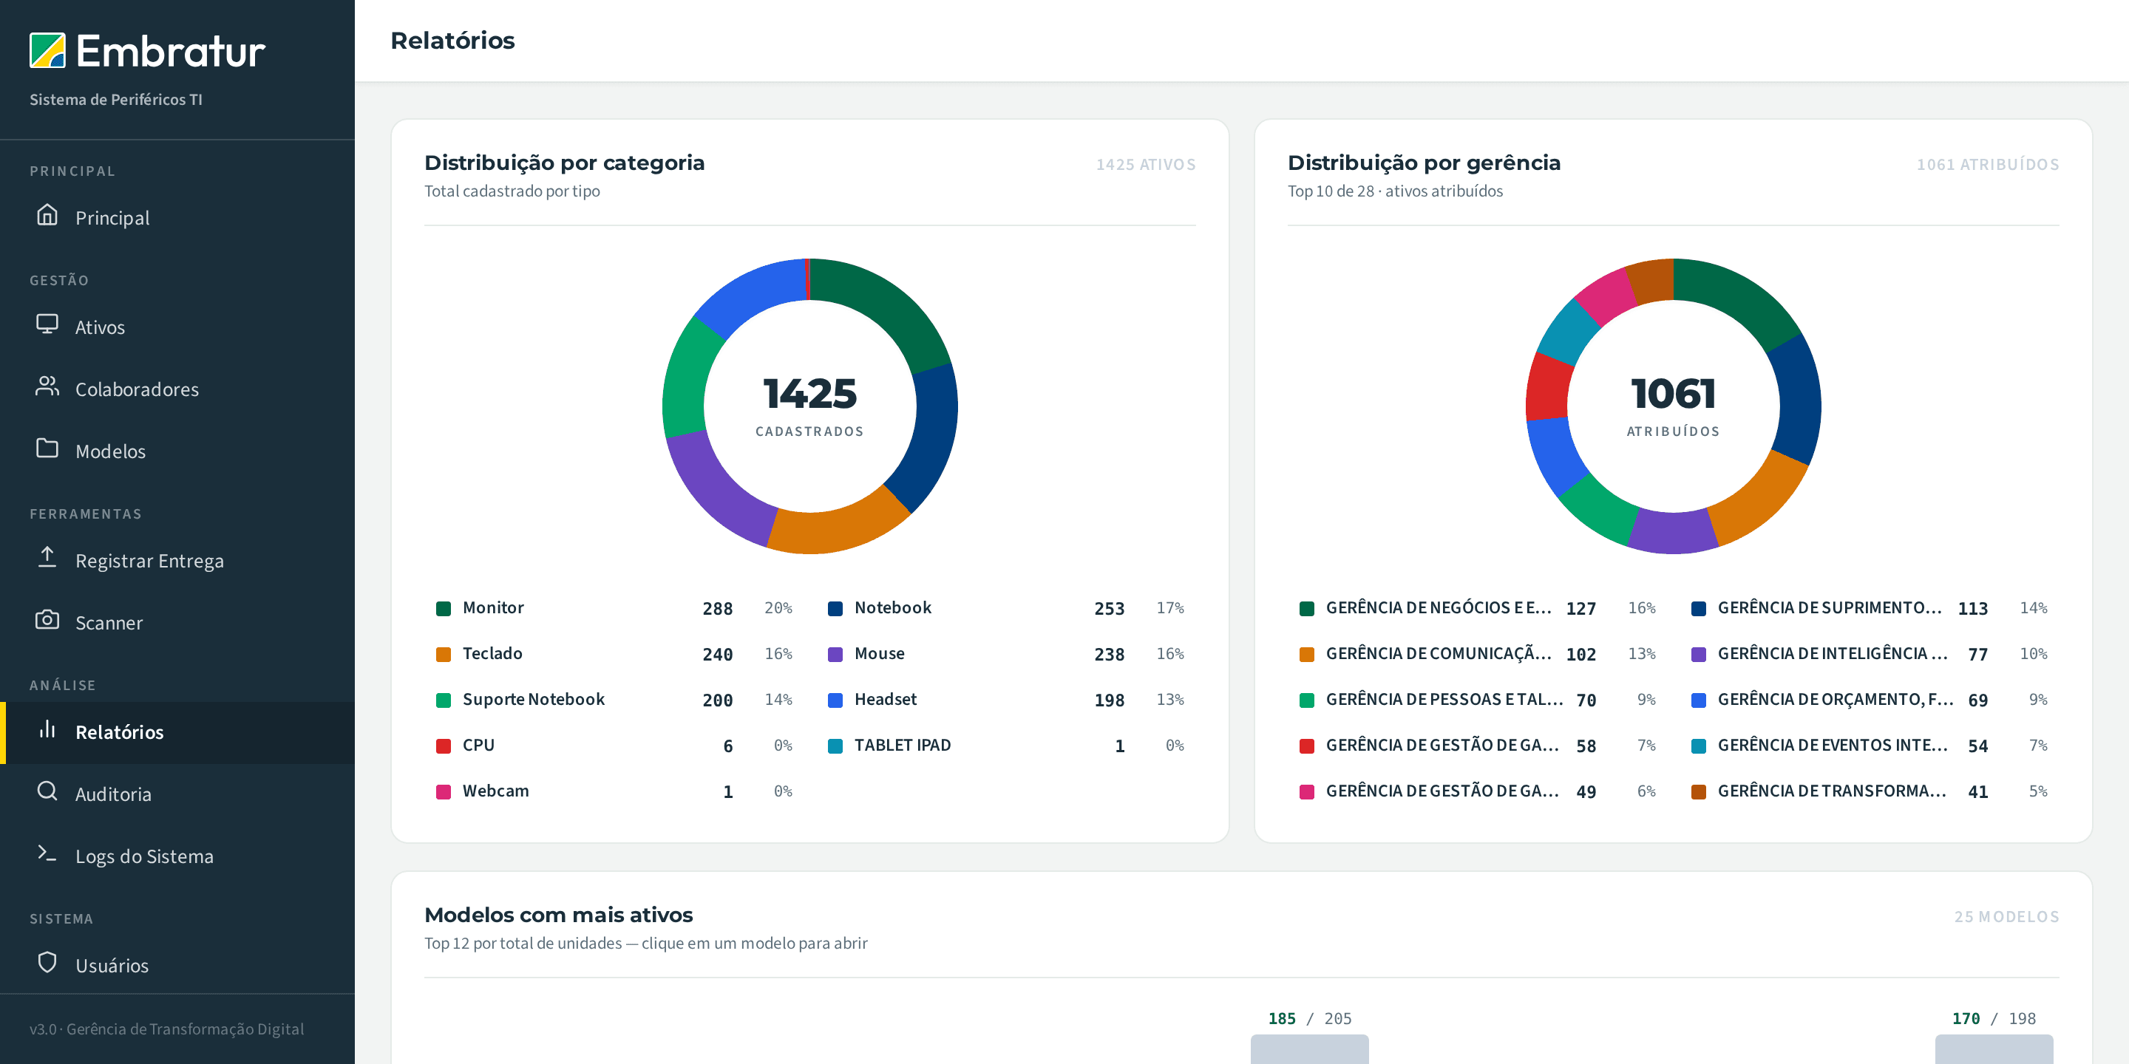
Task: Click the 25 MODELOS badge
Action: click(x=2006, y=917)
